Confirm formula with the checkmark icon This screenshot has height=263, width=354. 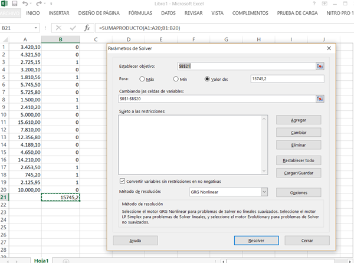point(73,28)
